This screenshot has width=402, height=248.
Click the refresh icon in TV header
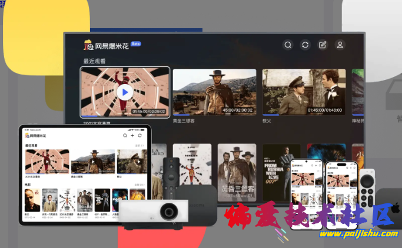305,45
